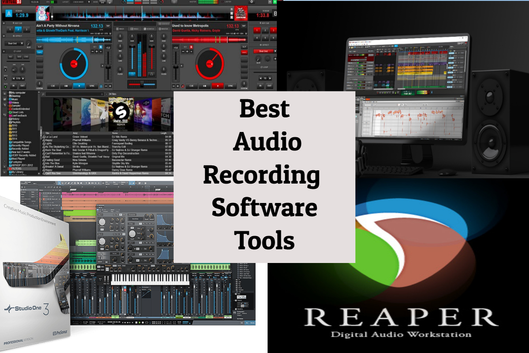
Task: Click the left deck loop REC button
Action: 11,56
